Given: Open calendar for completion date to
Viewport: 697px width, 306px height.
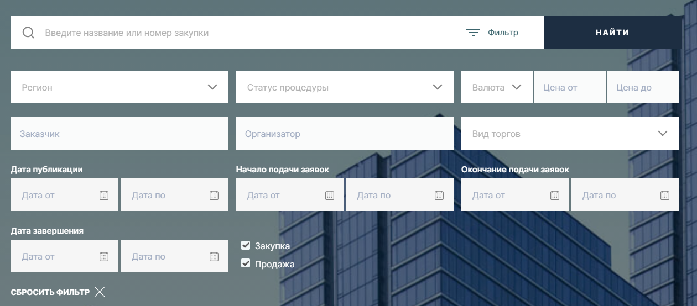Looking at the screenshot, I should click(214, 256).
